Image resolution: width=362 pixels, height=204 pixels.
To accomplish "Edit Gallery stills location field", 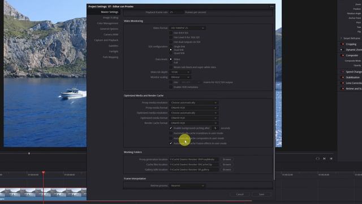I will click(193, 169).
